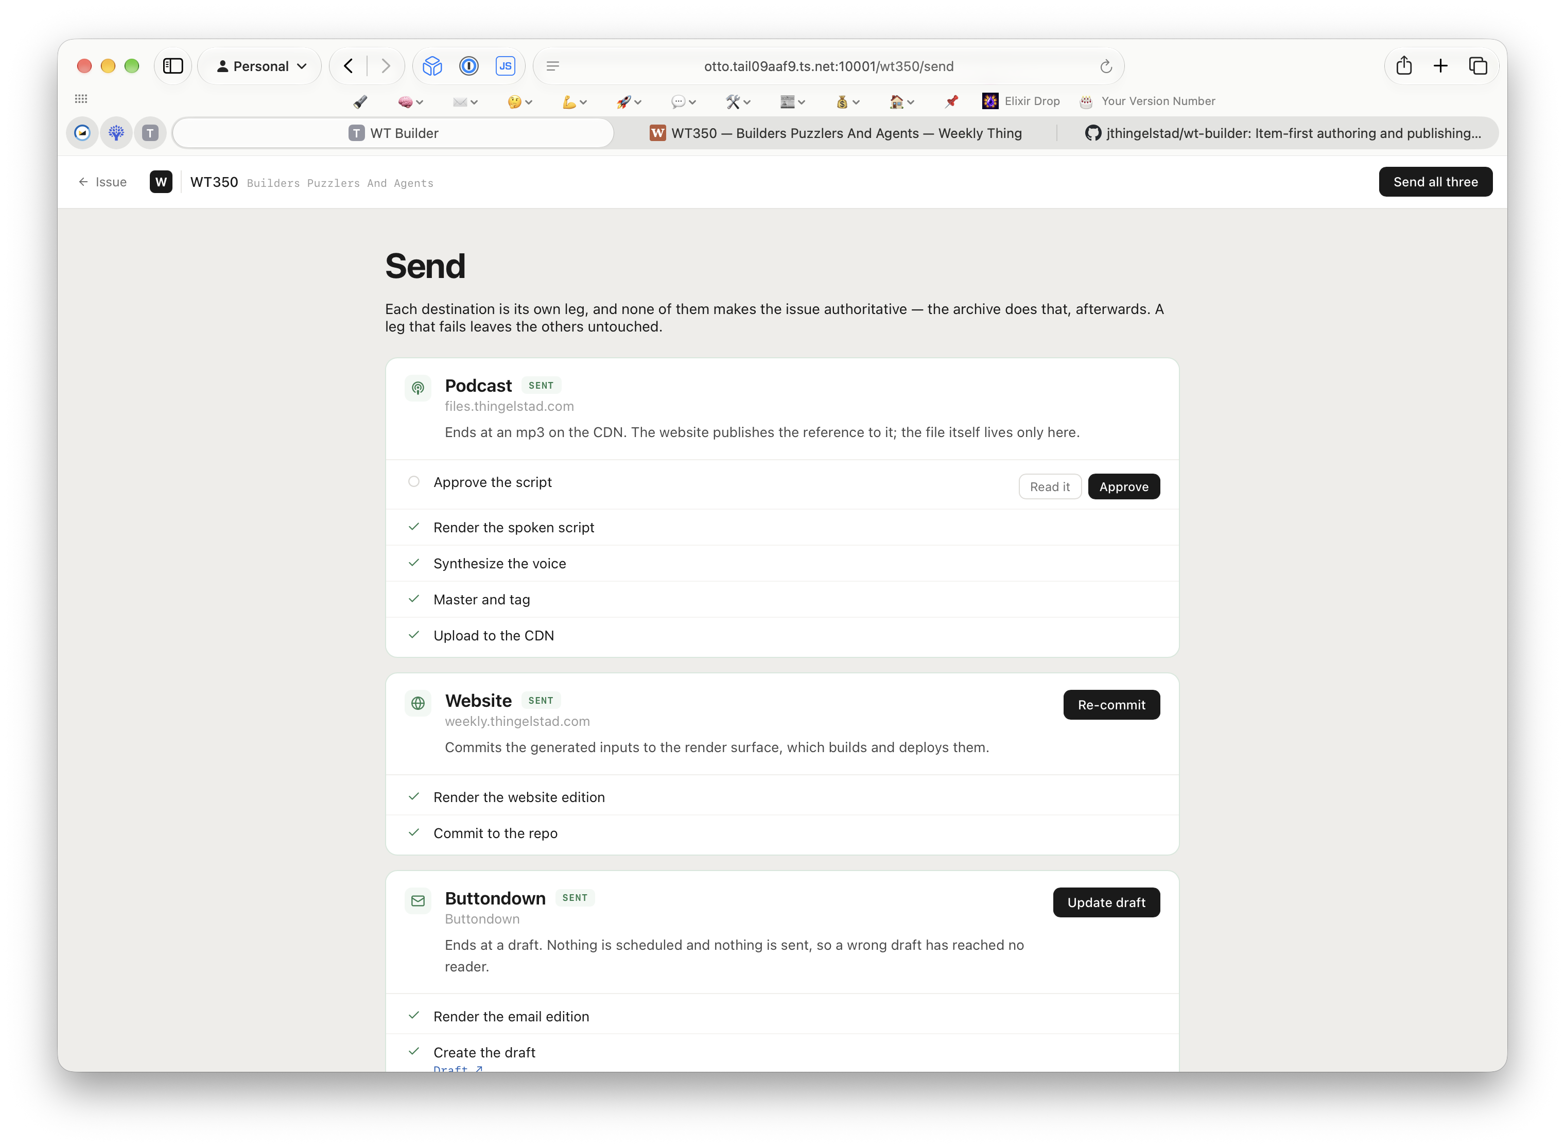This screenshot has width=1565, height=1148.
Task: Click the JS extension icon
Action: (505, 66)
